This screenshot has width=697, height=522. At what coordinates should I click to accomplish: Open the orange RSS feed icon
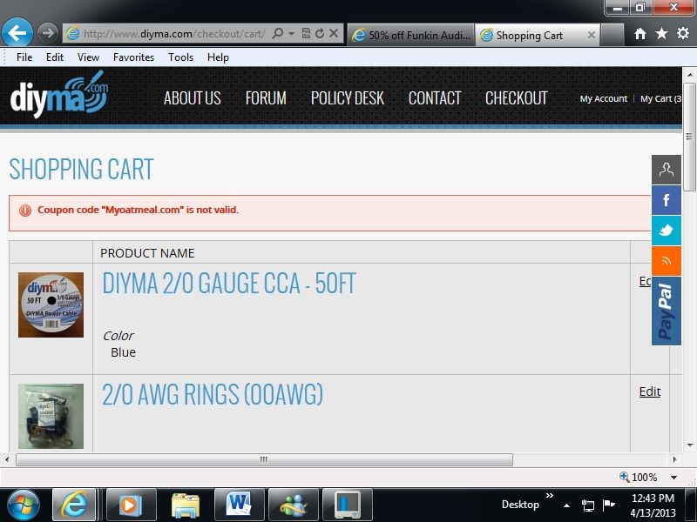tap(667, 261)
